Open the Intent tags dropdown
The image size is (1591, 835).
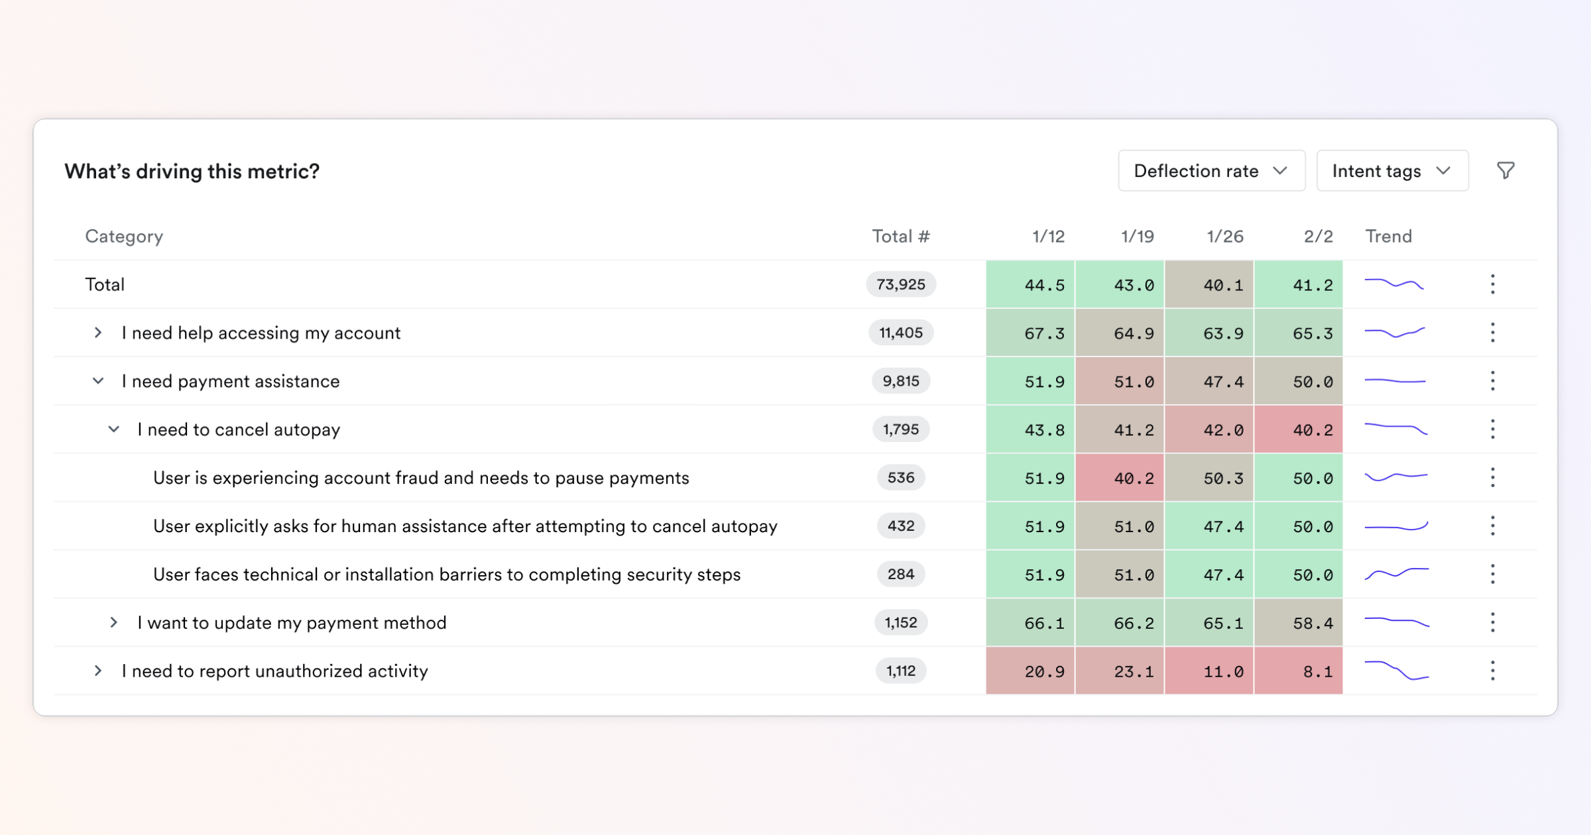click(x=1391, y=171)
